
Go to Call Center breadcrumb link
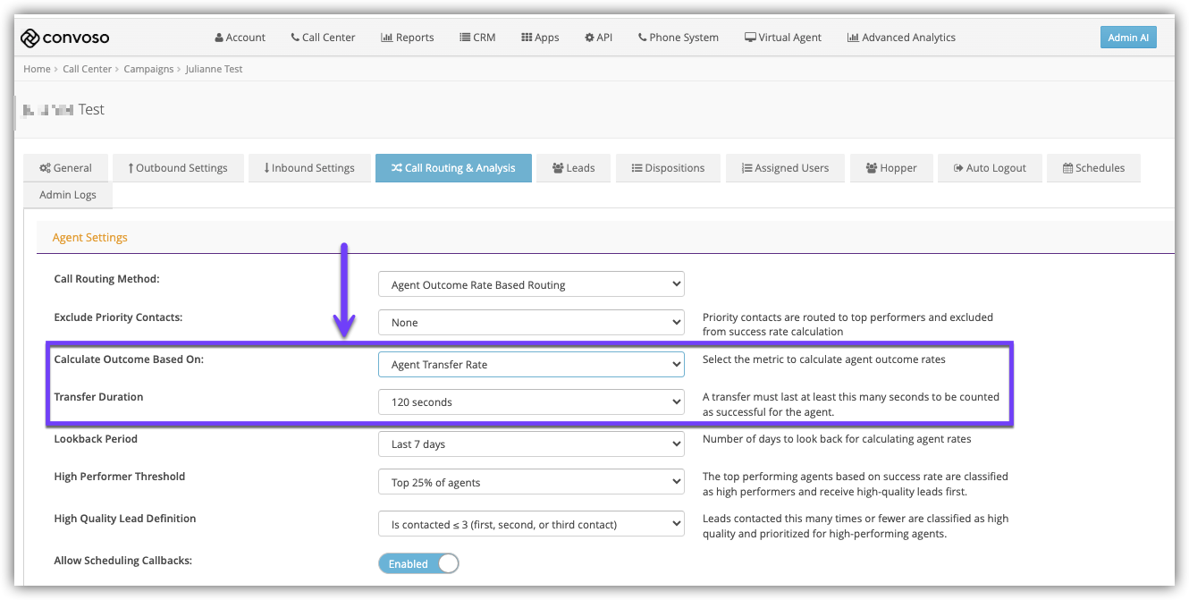pos(88,69)
